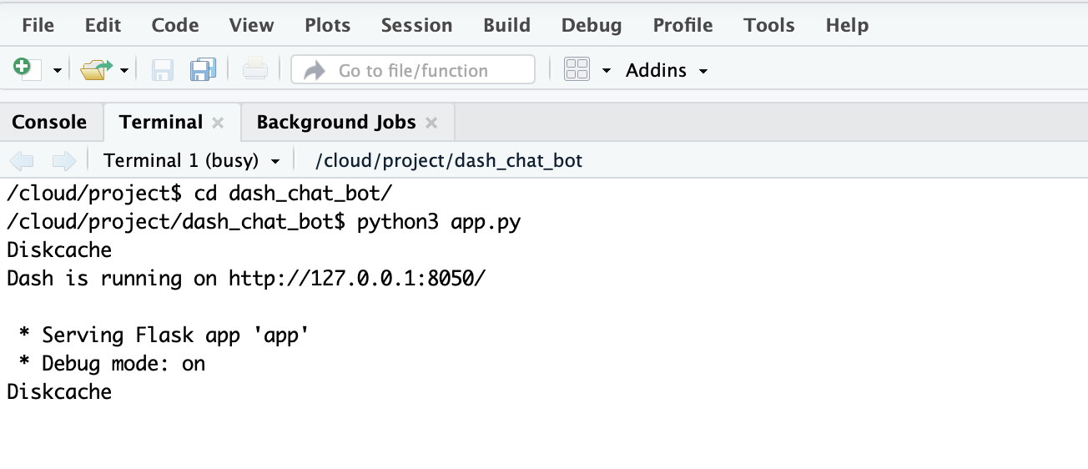This screenshot has width=1088, height=469.
Task: Open the Addins dropdown menu
Action: 667,70
